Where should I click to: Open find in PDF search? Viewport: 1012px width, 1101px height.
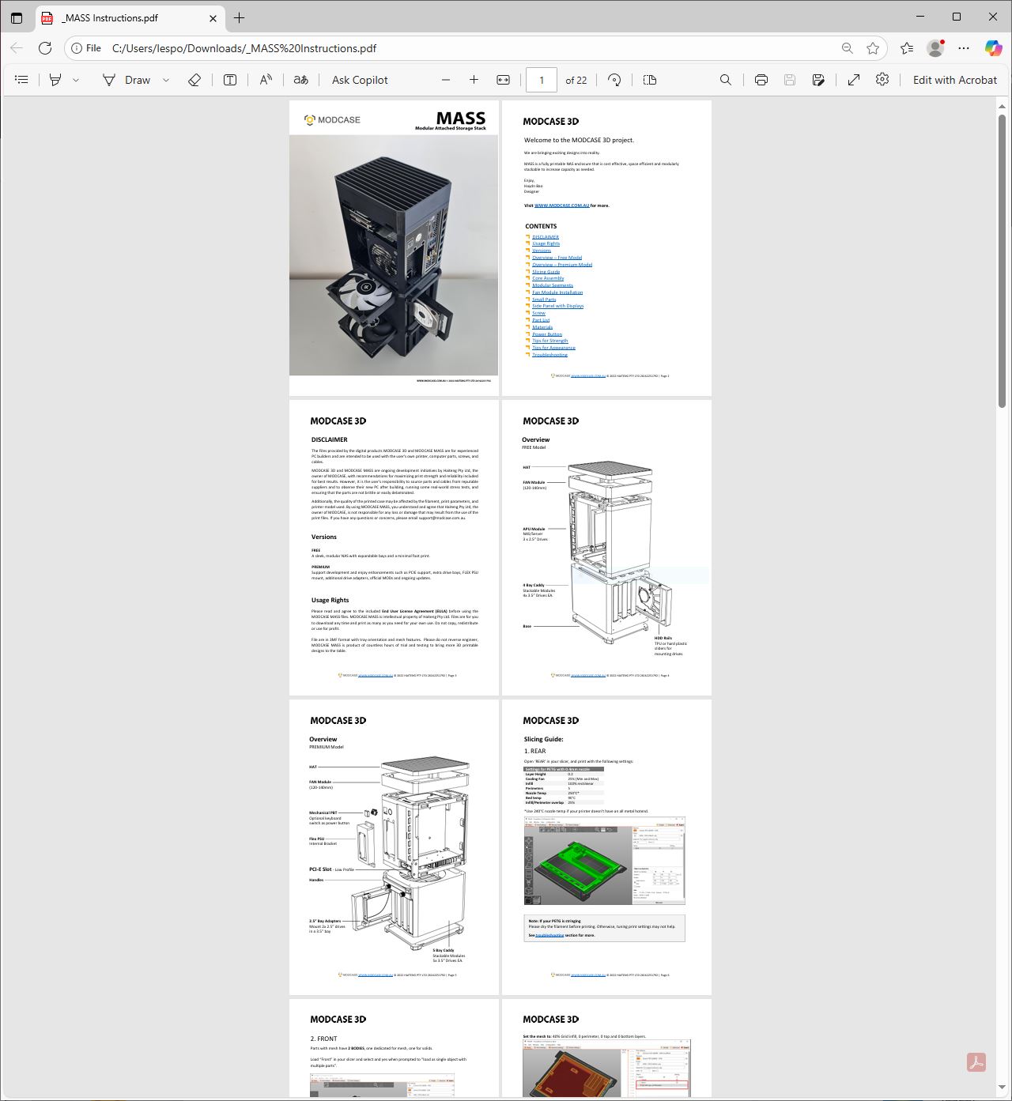[x=725, y=80]
